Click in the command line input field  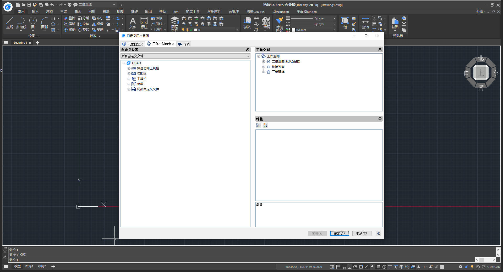click(x=241, y=260)
